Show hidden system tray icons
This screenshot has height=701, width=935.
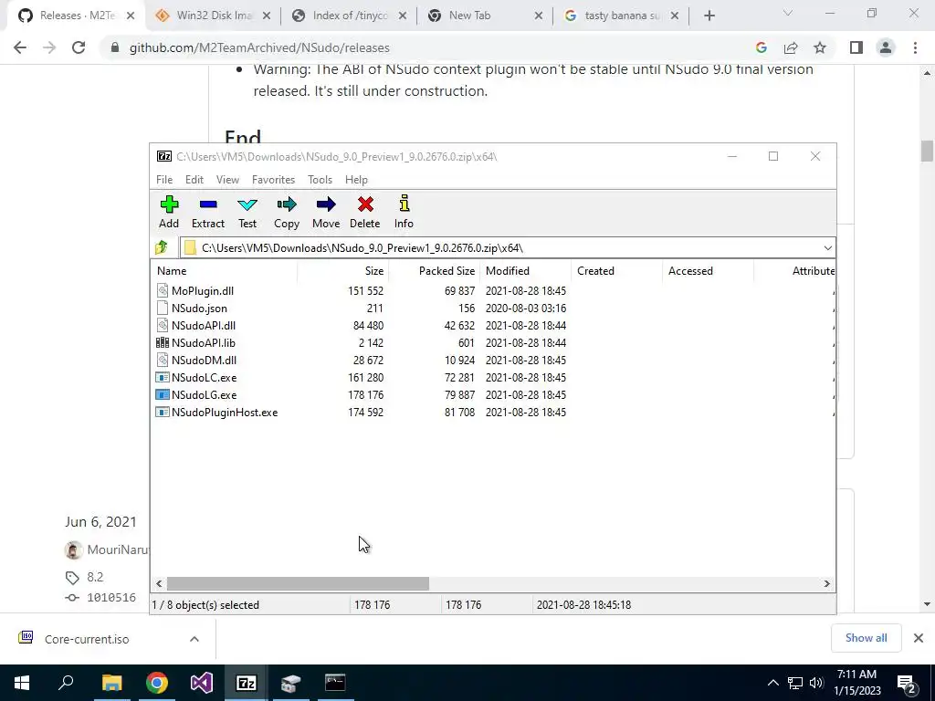(x=772, y=683)
